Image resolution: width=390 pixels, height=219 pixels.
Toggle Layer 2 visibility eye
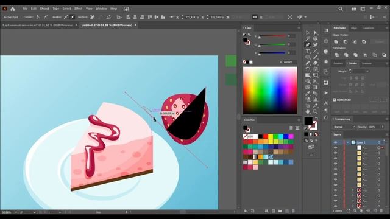pos(336,142)
